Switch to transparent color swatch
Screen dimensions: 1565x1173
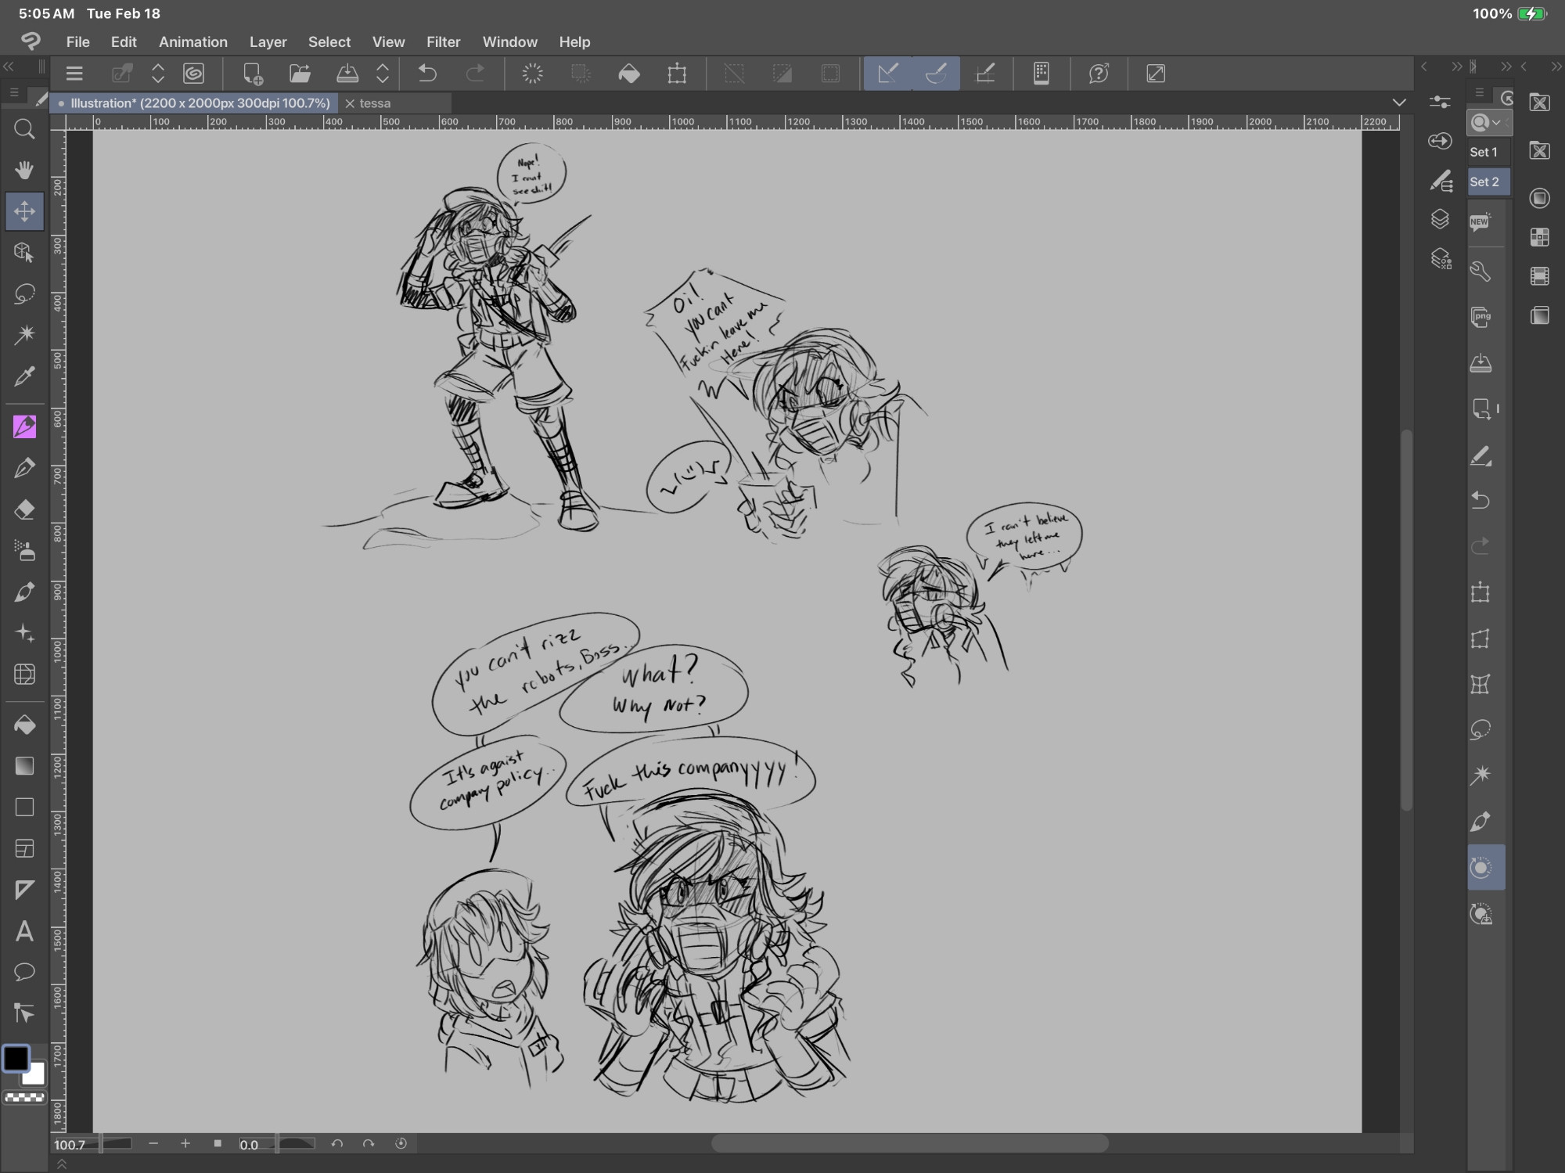pyautogui.click(x=24, y=1097)
